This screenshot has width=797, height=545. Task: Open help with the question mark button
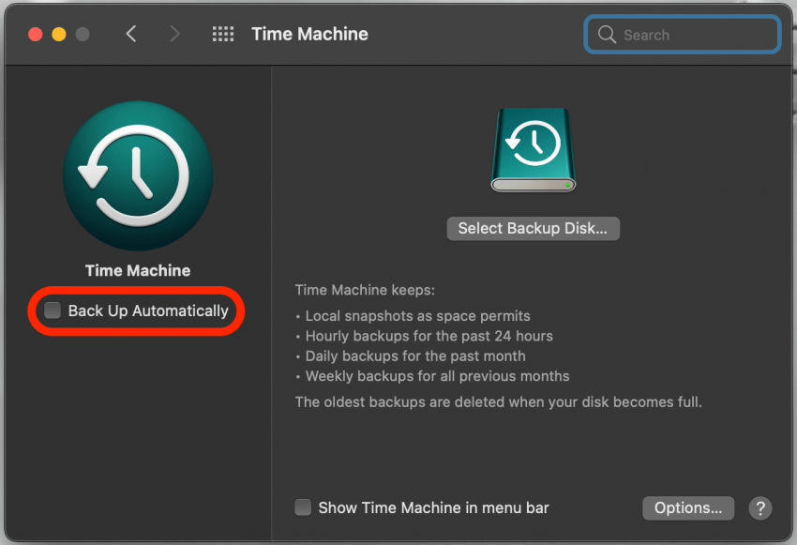(x=759, y=507)
